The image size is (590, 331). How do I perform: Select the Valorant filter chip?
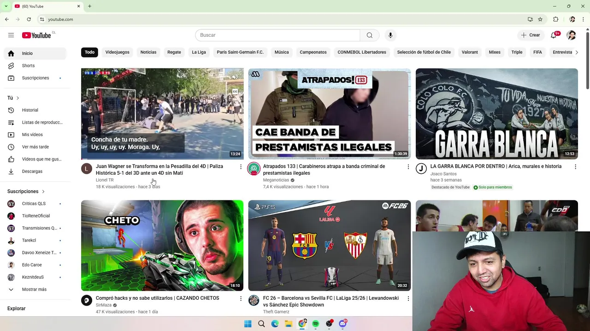pyautogui.click(x=470, y=52)
